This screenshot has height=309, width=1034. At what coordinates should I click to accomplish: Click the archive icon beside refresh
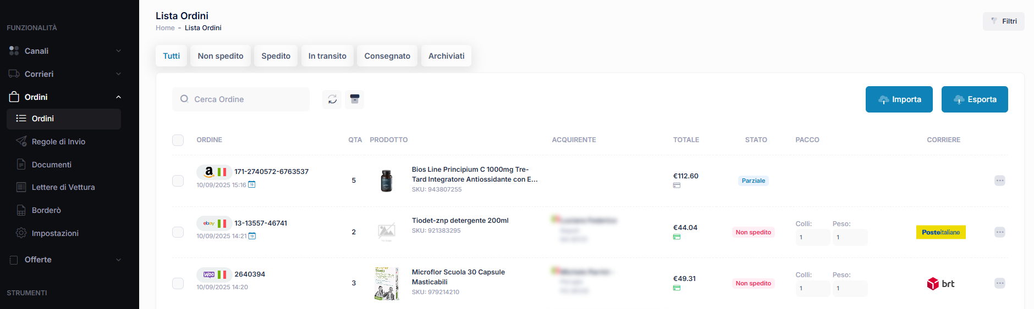[355, 99]
